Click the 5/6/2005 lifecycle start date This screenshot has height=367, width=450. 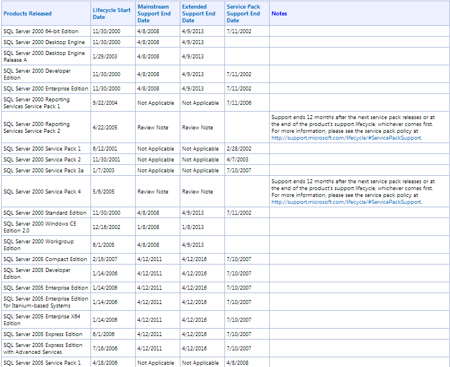(x=104, y=192)
